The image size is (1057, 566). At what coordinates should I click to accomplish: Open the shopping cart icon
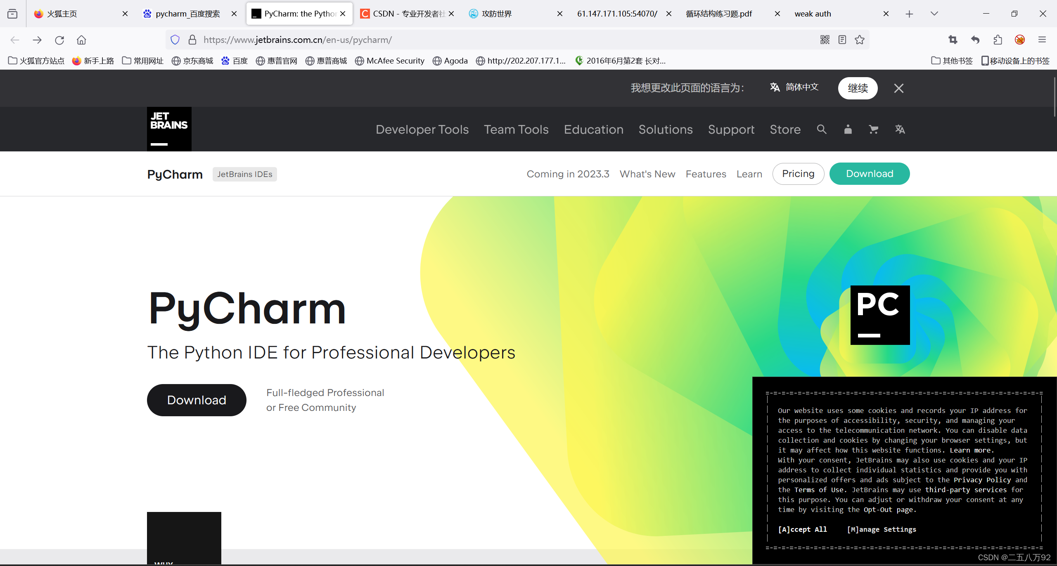874,130
